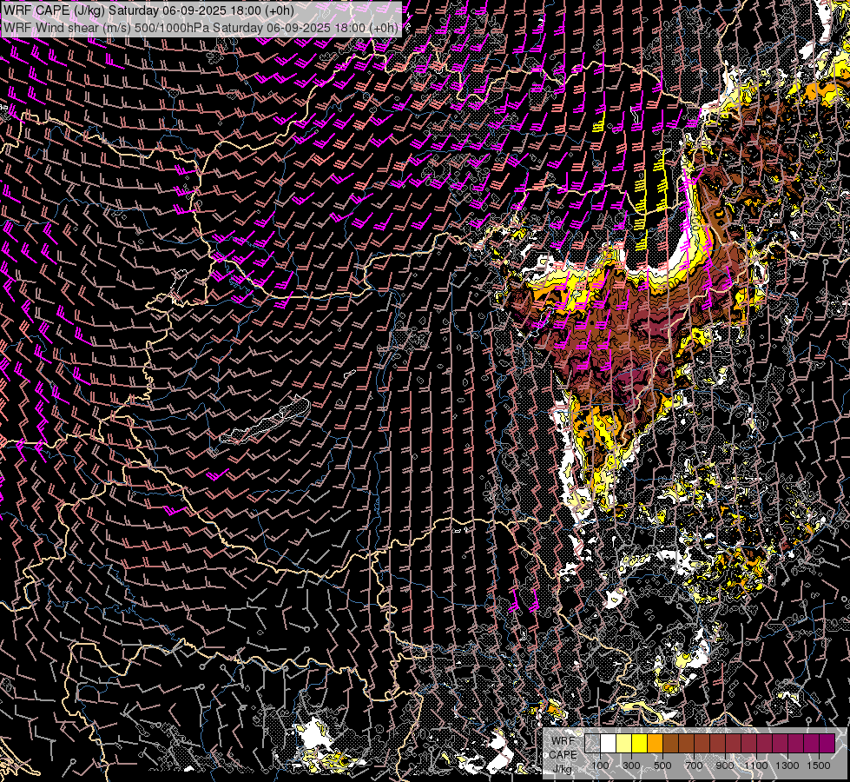Click the legend label 100
This screenshot has height=782, width=850.
coord(600,765)
